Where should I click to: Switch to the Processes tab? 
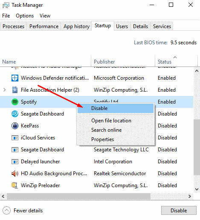coord(14,26)
